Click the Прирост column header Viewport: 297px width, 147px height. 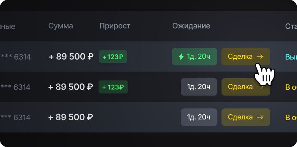point(115,26)
